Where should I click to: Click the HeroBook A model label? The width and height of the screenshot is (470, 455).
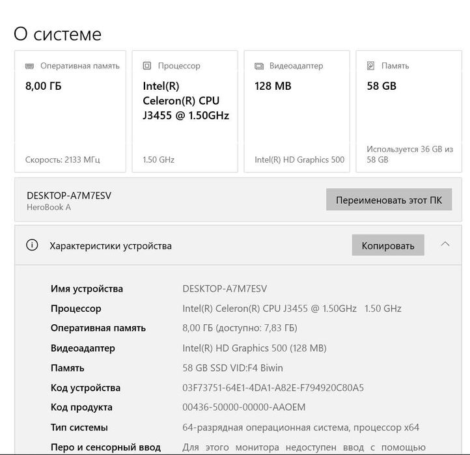(49, 208)
